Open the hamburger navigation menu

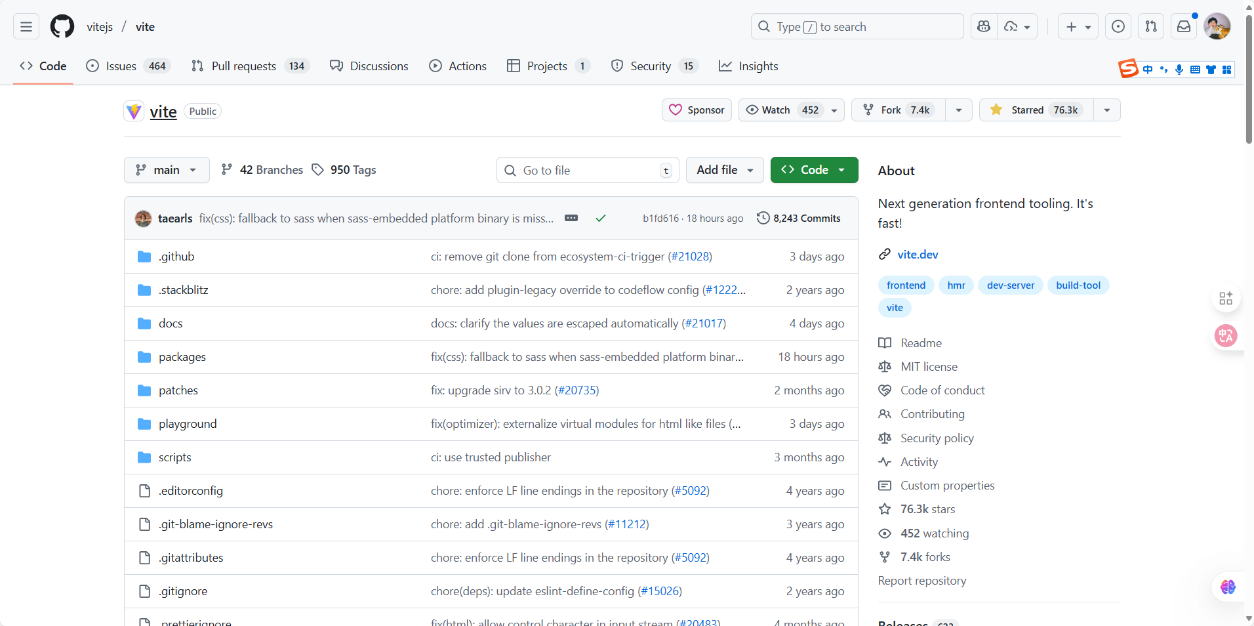tap(26, 27)
